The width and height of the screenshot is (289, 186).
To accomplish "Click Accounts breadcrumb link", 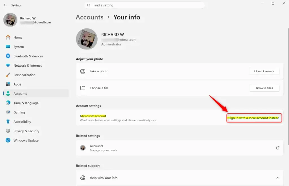I will 89,17.
